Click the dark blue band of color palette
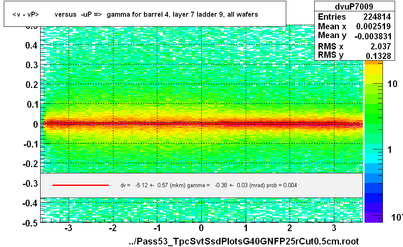The image size is (403, 247). (373, 198)
